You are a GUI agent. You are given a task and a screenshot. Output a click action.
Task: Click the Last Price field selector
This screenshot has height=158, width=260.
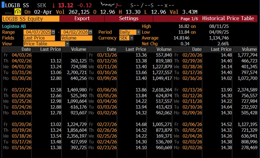tap(39, 38)
